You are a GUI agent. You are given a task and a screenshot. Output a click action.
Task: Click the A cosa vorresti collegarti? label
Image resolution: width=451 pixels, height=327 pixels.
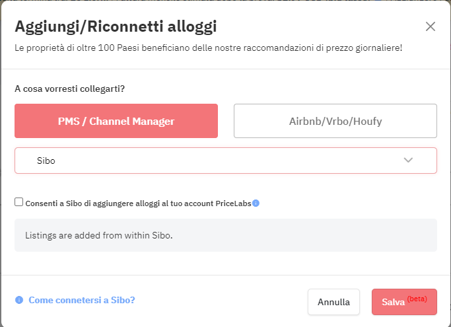(69, 89)
